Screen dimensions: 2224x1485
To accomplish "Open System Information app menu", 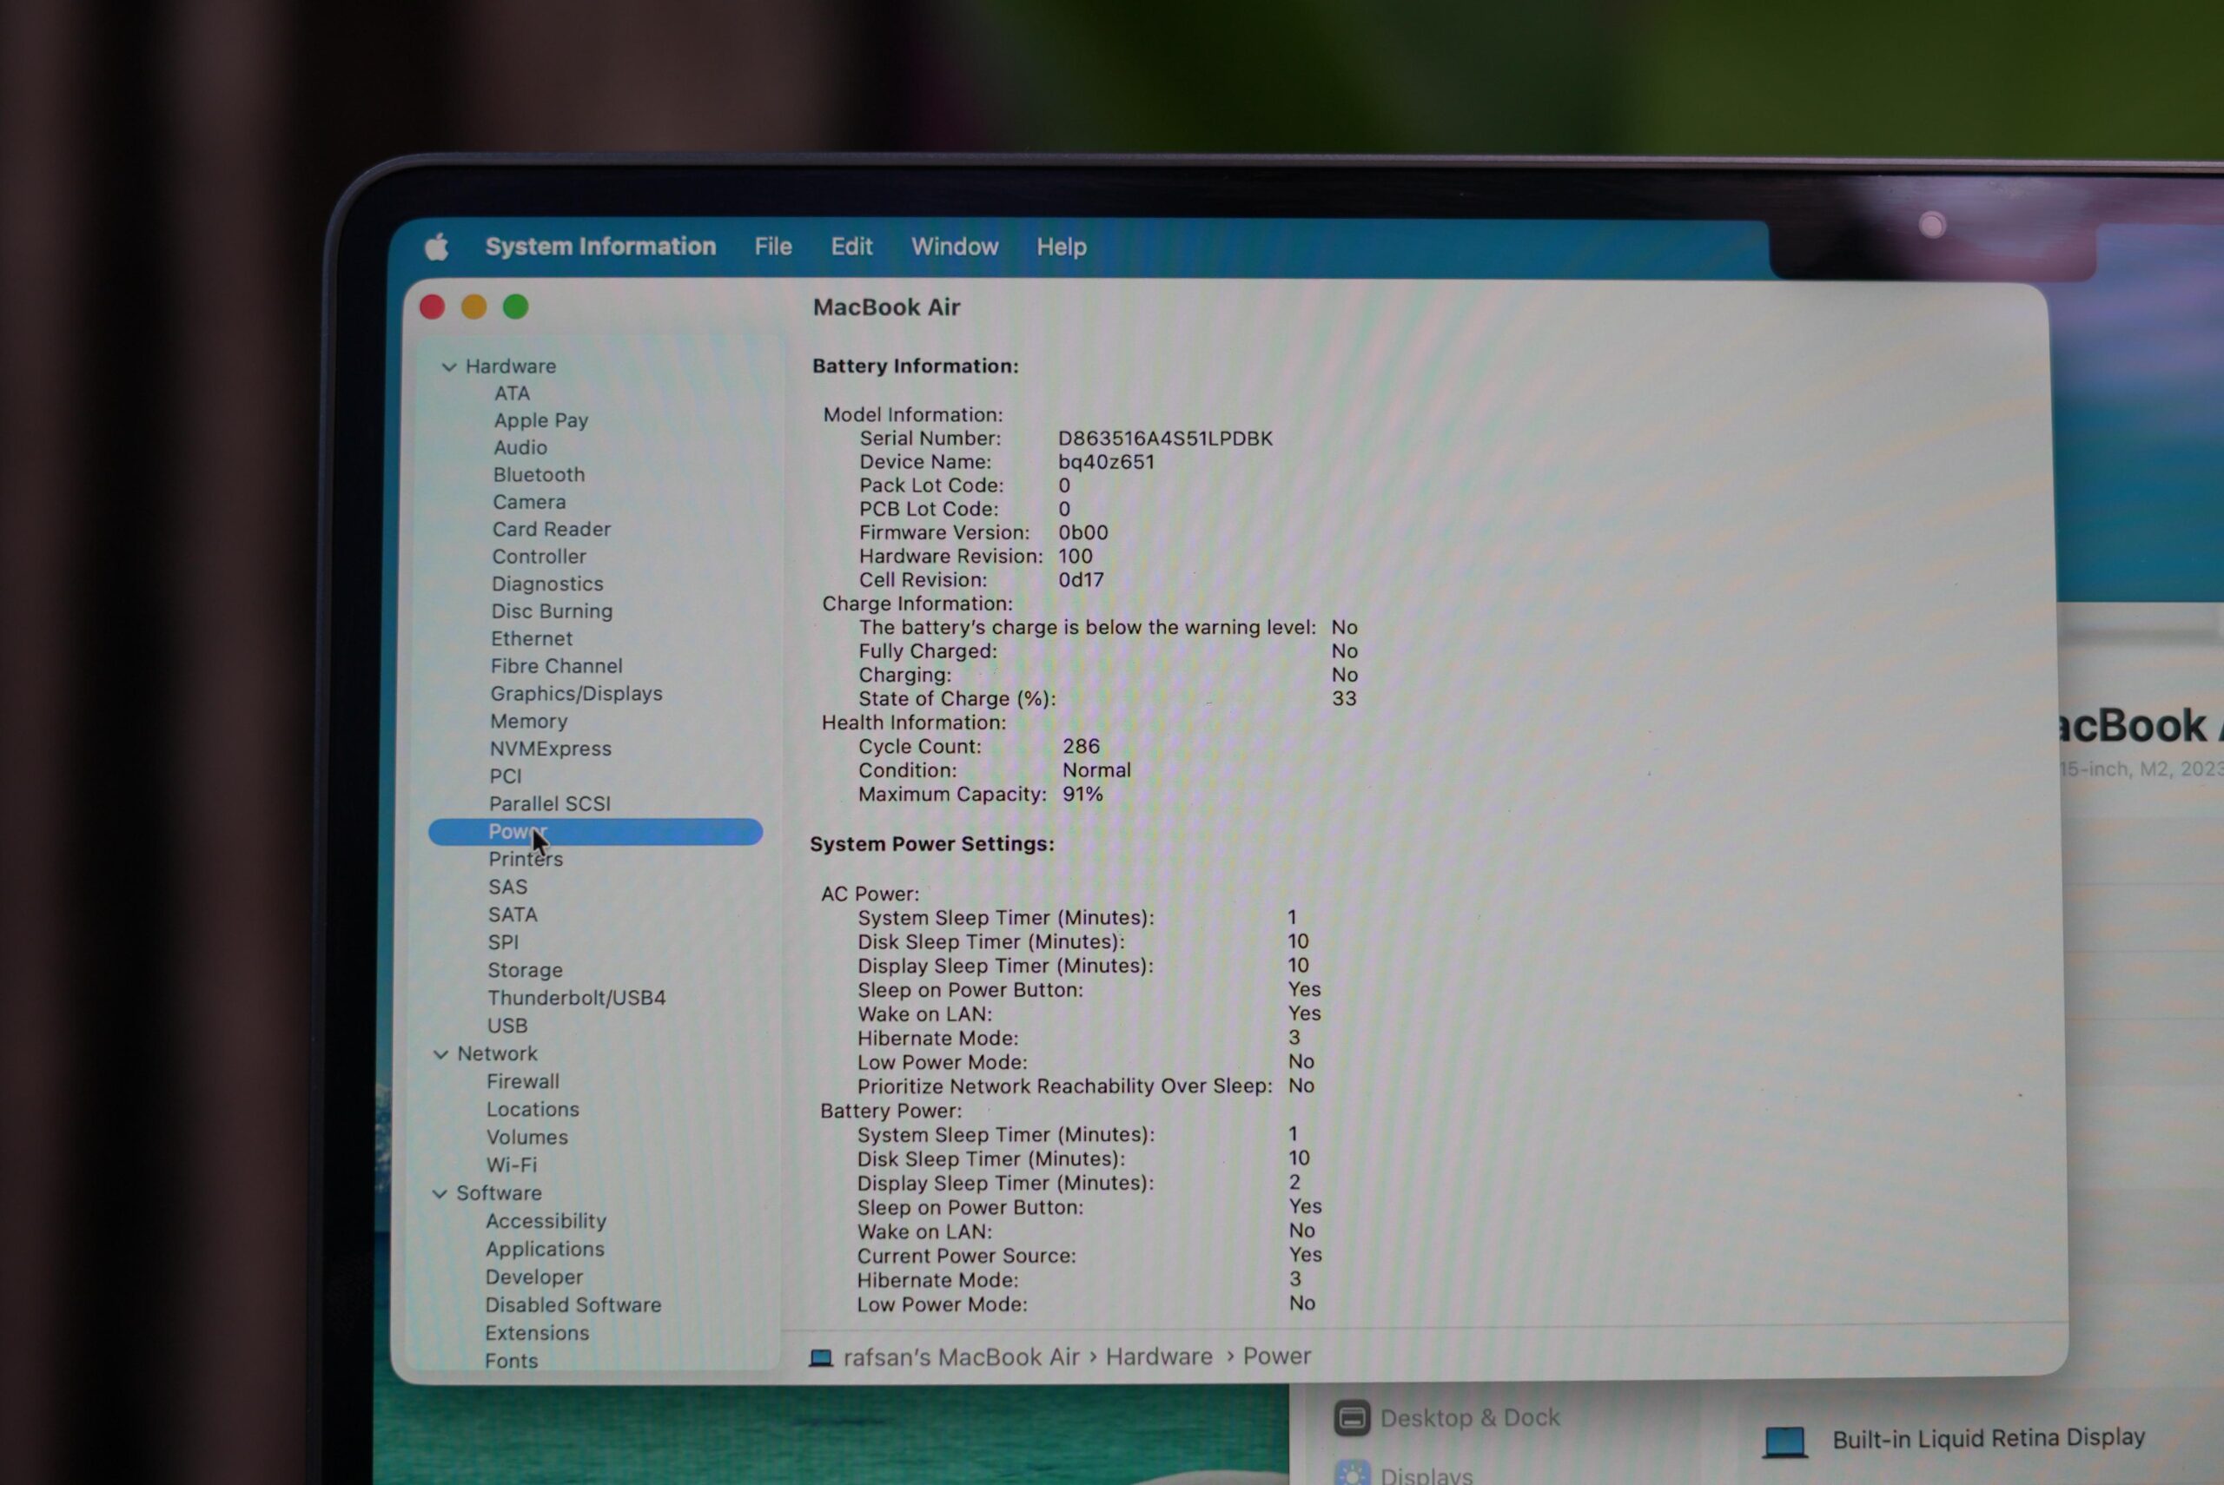I will (x=600, y=247).
